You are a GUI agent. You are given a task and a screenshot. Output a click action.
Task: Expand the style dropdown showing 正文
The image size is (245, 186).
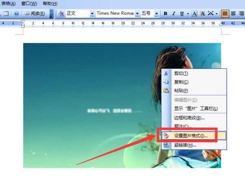pos(92,14)
